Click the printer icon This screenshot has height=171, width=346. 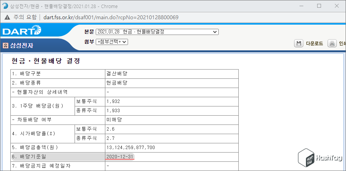coord(332,43)
